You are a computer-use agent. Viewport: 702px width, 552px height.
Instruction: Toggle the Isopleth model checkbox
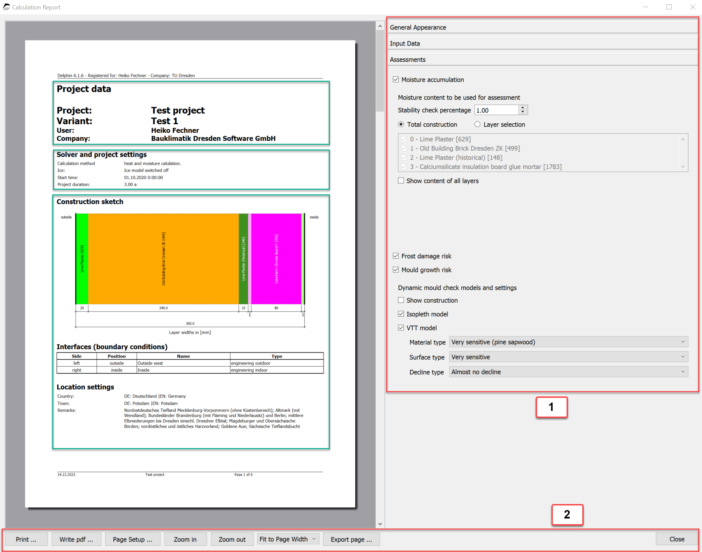tap(401, 314)
